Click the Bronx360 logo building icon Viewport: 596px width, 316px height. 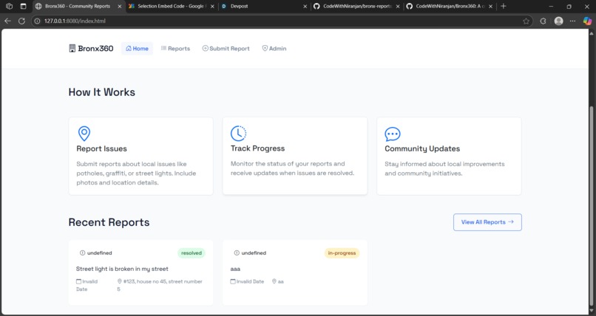tap(72, 48)
